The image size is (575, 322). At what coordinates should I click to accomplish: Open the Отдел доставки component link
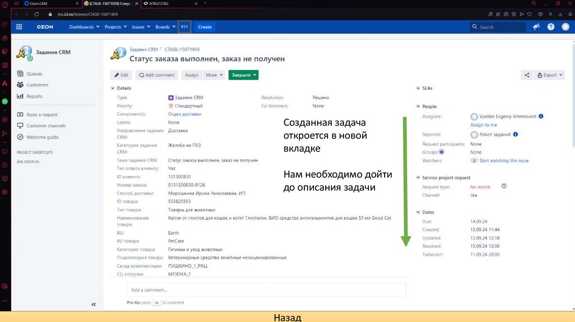tap(184, 114)
